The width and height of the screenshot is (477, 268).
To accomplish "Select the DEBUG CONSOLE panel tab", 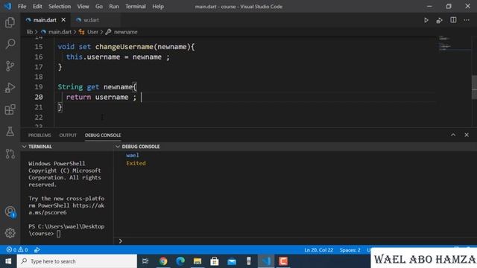I will 103,135.
